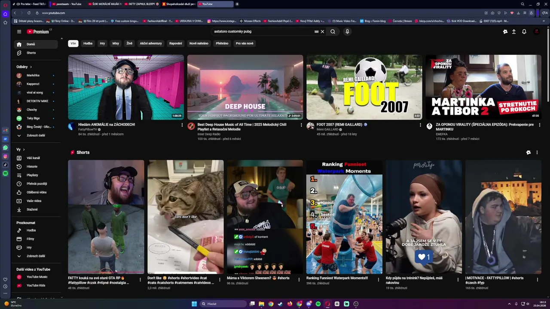Click the Hledat taskbar search box
The image size is (550, 309).
tap(223, 304)
